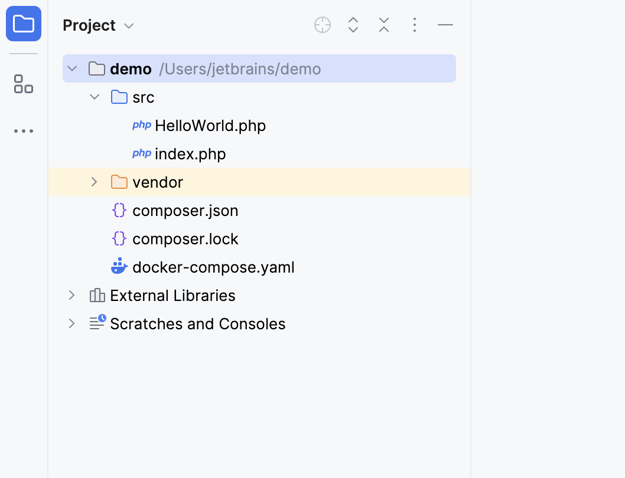Open the Structure tool window icon
Screen dimensions: 625x478
click(24, 84)
